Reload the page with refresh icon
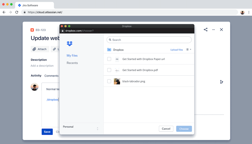This screenshot has width=252, height=144. coord(17,12)
